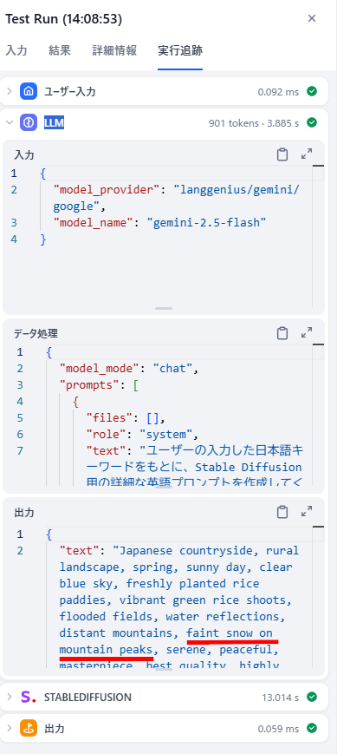337x754 pixels.
Task: Expand the ユーザー入力 trace step
Action: [10, 91]
